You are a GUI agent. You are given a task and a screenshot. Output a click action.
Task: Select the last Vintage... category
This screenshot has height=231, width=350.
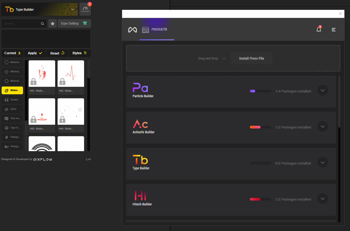point(12,146)
